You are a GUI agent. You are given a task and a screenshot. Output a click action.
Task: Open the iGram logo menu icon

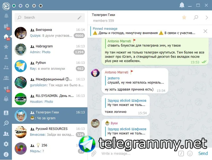click(x=6, y=6)
